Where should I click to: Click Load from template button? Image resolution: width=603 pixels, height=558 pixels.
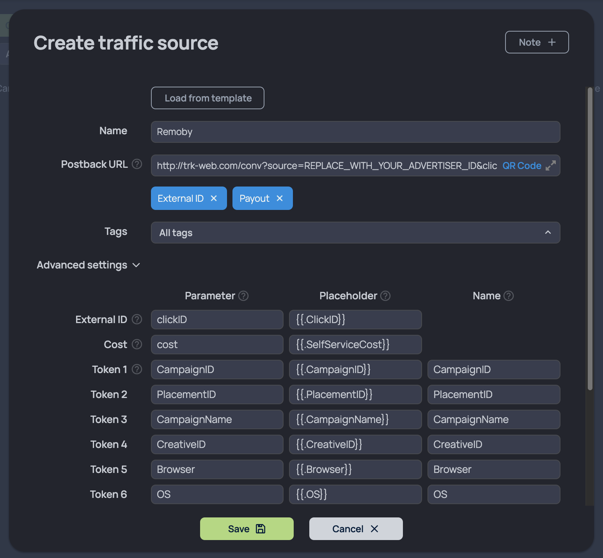[x=208, y=98]
